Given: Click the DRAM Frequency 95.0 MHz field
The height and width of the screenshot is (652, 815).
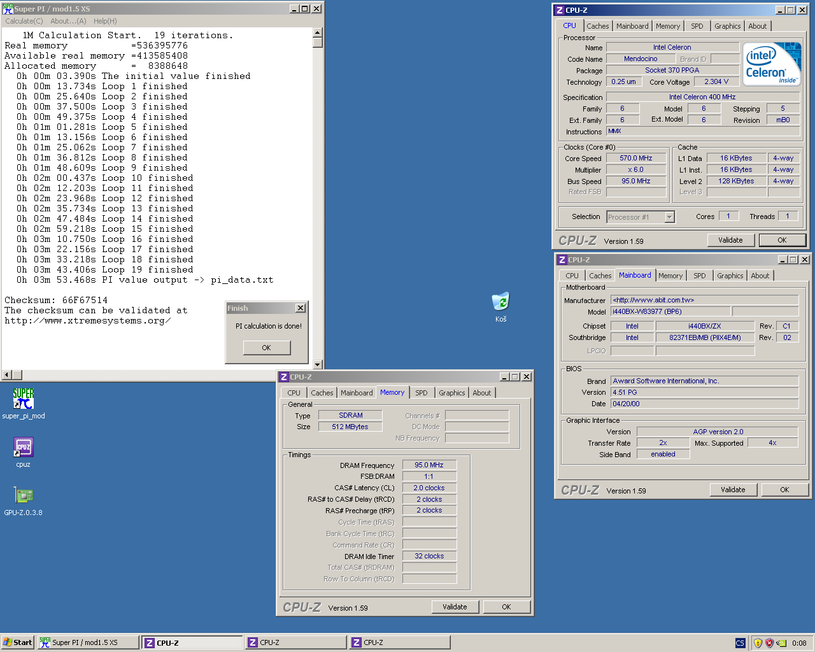Looking at the screenshot, I should (429, 465).
